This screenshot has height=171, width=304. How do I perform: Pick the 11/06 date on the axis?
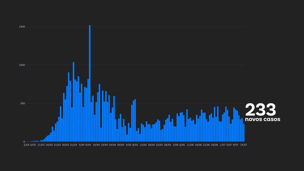[x=190, y=145]
